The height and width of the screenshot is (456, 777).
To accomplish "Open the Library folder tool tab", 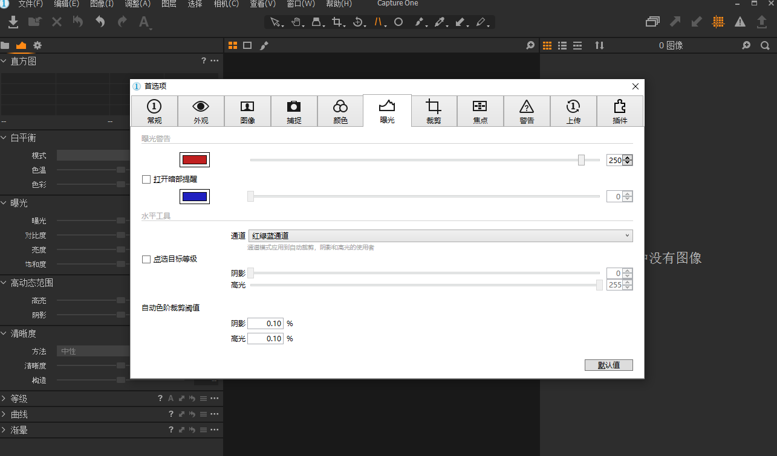I will tap(5, 45).
